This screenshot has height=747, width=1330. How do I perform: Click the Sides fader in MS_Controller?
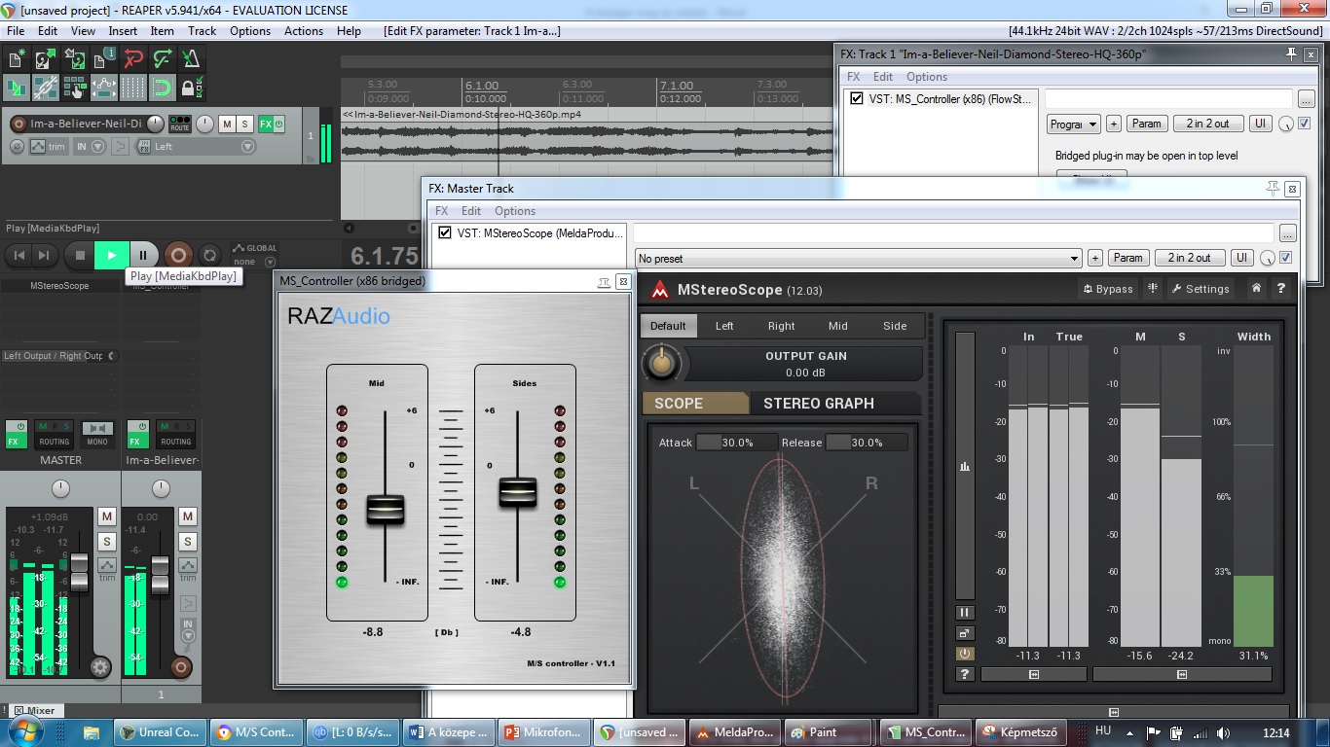(x=517, y=492)
